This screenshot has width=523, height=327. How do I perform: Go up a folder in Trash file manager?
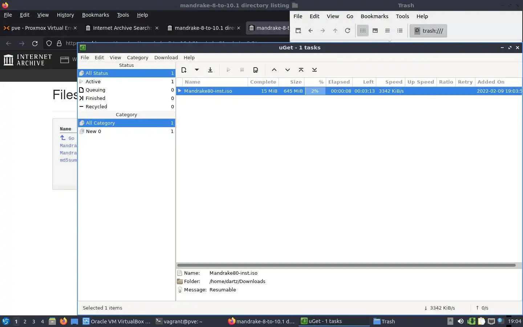click(x=335, y=31)
